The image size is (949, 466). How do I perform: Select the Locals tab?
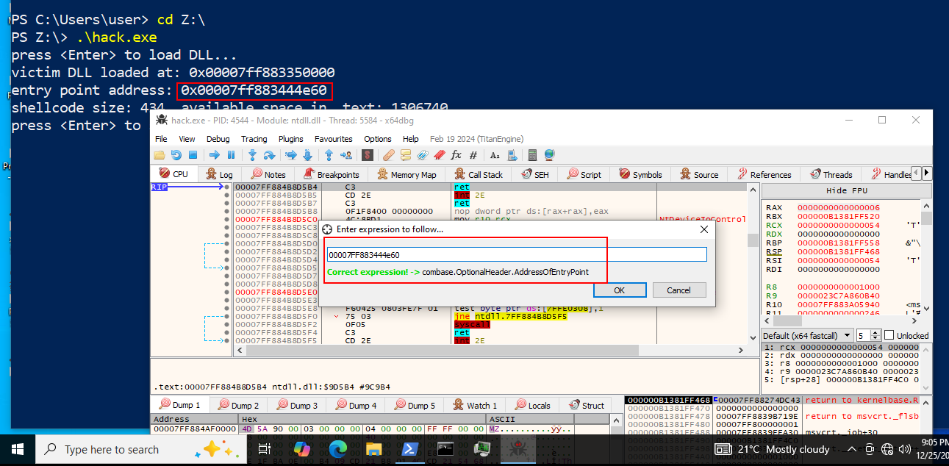pos(532,405)
